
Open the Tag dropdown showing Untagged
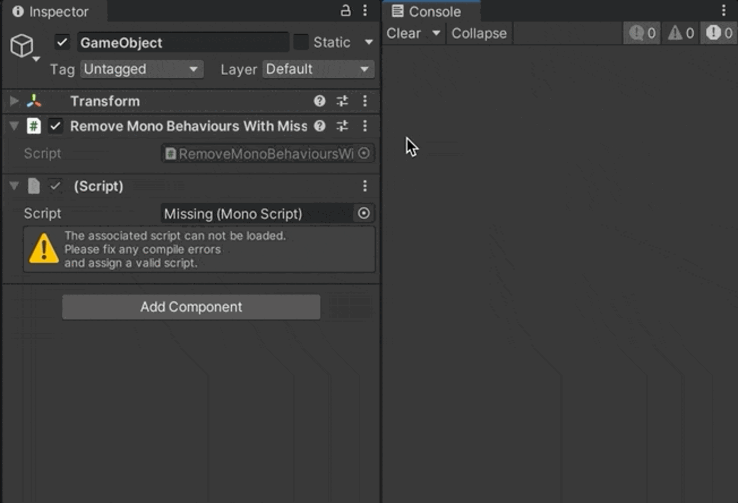pyautogui.click(x=141, y=69)
